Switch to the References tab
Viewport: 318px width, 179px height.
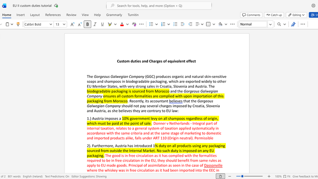click(x=53, y=15)
